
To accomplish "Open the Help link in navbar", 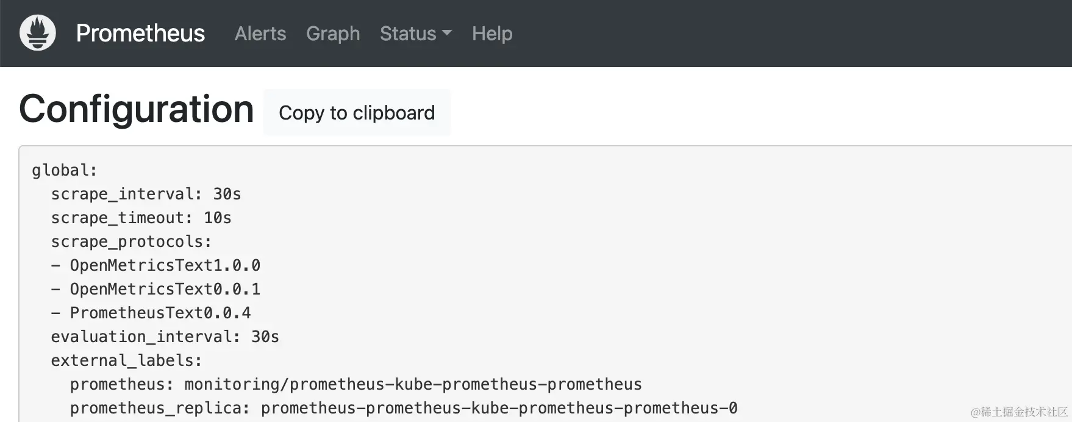I will [492, 34].
